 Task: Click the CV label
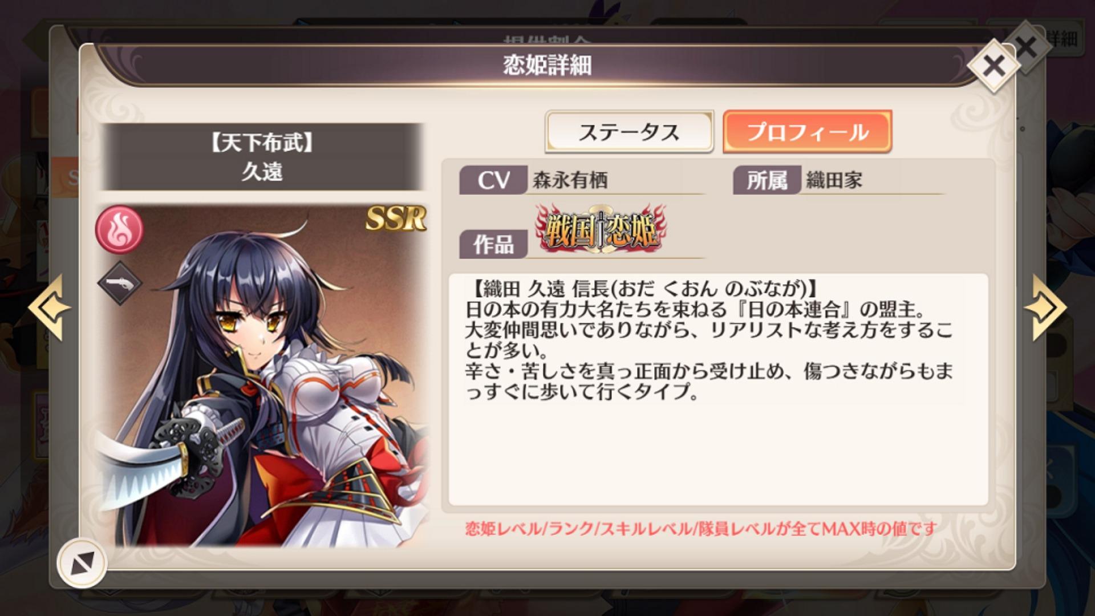coord(493,180)
